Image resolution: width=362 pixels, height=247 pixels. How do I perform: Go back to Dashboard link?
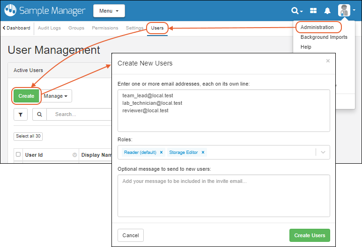[16, 28]
